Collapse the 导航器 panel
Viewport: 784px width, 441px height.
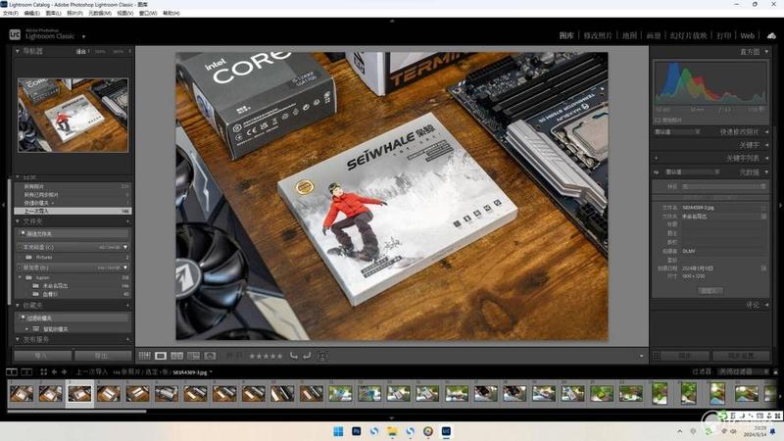click(18, 51)
